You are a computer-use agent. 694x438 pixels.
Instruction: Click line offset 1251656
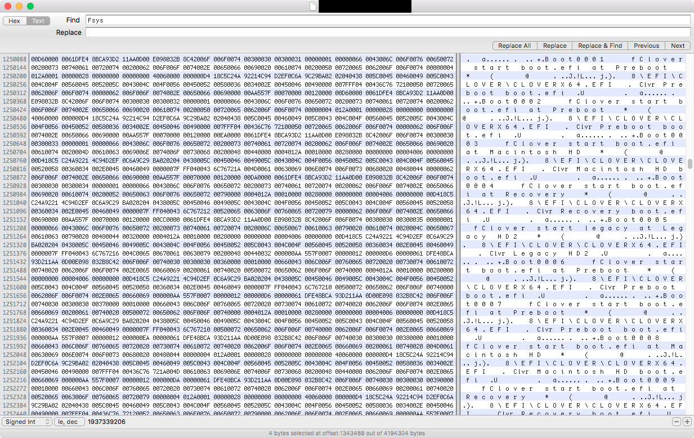[14, 296]
